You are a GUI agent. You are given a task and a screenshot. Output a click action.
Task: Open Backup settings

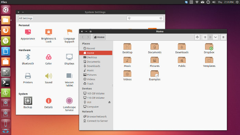[x=28, y=102]
